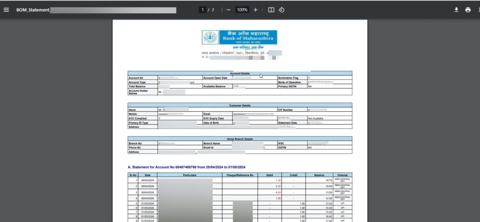
Task: Rotate the document counterclockwise
Action: [281, 10]
